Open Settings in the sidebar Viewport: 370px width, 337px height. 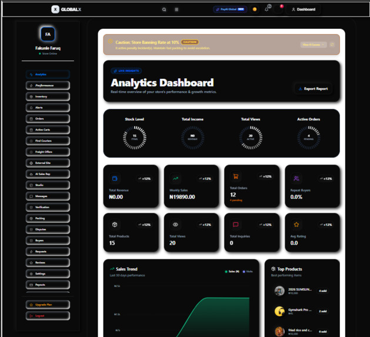pyautogui.click(x=48, y=273)
